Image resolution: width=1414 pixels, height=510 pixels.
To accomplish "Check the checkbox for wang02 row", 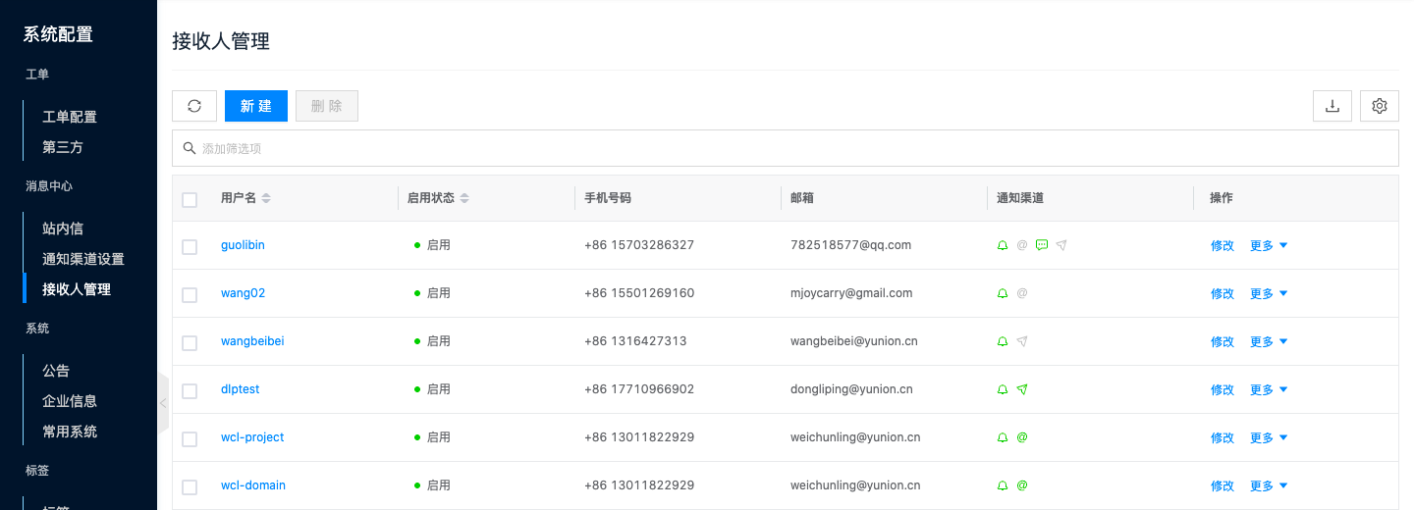I will tap(190, 294).
